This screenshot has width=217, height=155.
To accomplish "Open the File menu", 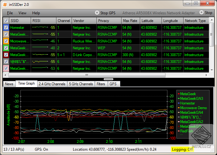I will [10, 13].
